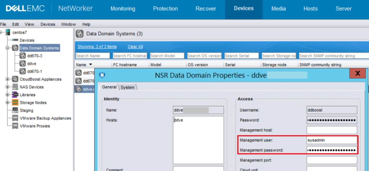Click the Showing 3 of 3 items link
The width and height of the screenshot is (369, 171).
click(x=97, y=47)
